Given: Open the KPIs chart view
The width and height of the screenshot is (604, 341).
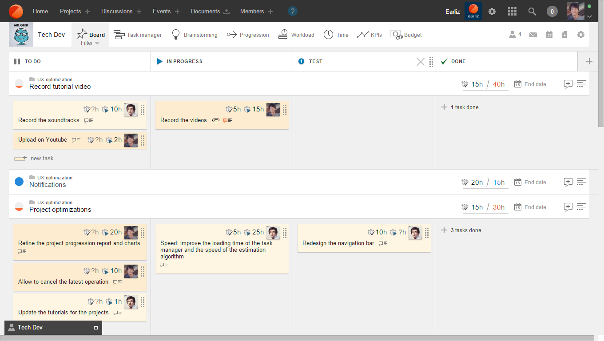Looking at the screenshot, I should [369, 35].
